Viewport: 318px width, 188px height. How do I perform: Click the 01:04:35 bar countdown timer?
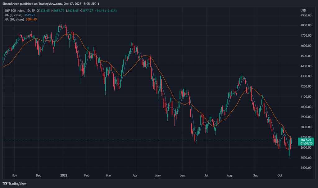(x=306, y=143)
